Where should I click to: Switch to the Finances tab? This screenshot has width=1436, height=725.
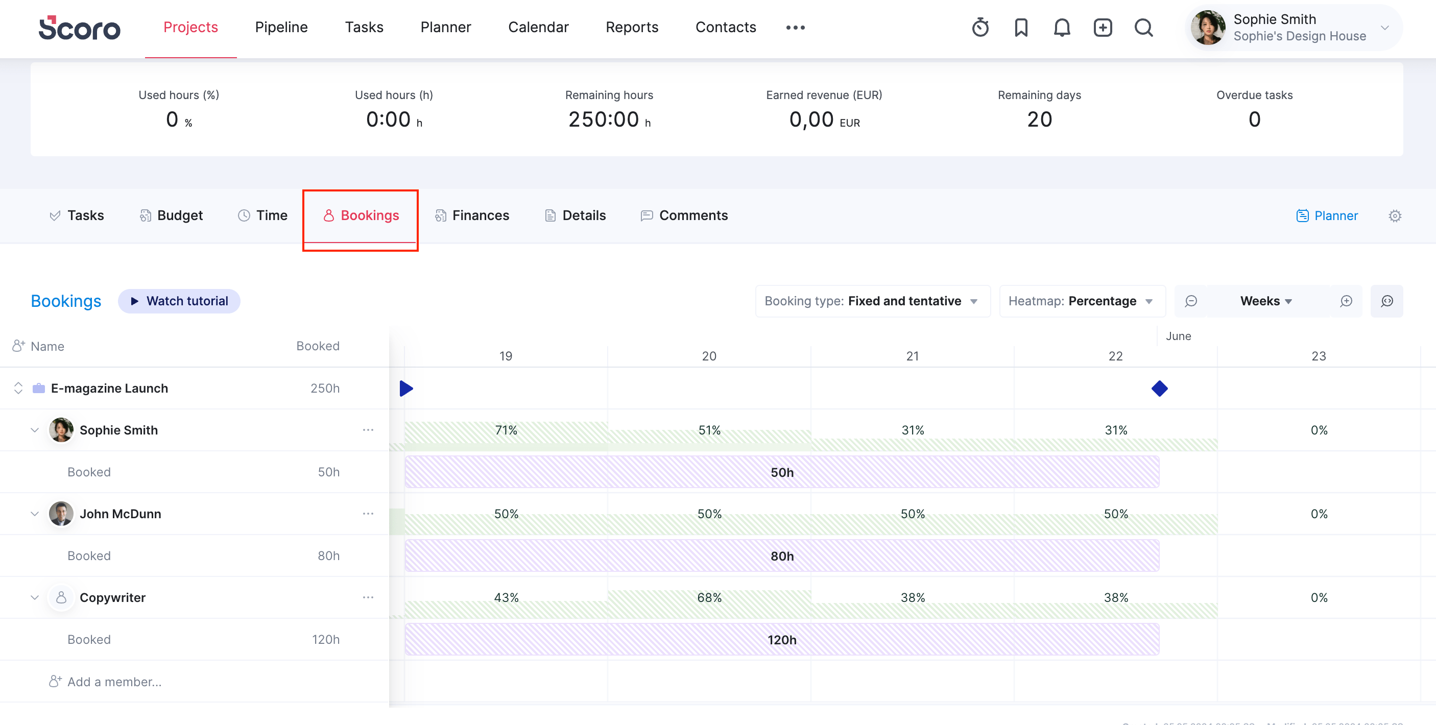(472, 215)
